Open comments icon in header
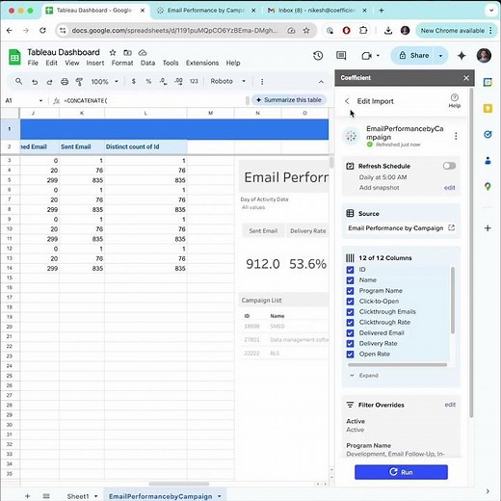 (x=341, y=56)
